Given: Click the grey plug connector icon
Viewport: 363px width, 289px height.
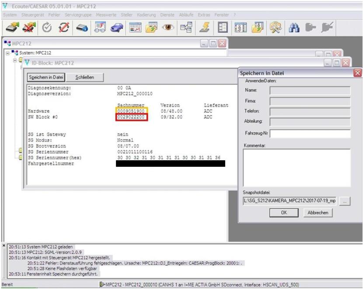Looking at the screenshot, I should [311, 28].
